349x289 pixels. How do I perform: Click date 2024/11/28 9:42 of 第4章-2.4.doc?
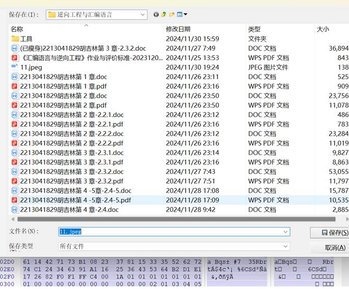pos(191,209)
